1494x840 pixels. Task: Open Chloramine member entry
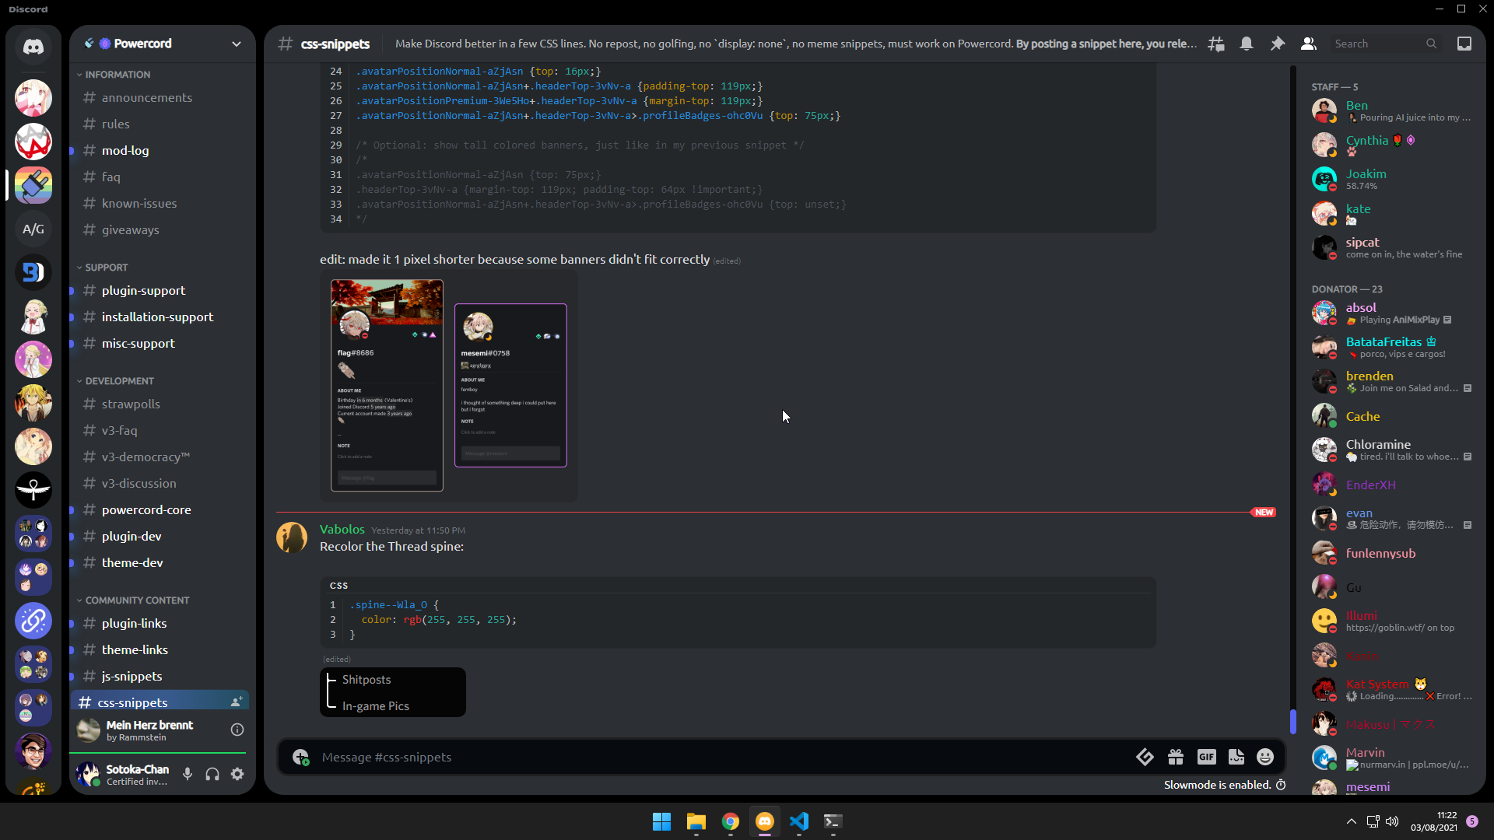(x=1393, y=450)
